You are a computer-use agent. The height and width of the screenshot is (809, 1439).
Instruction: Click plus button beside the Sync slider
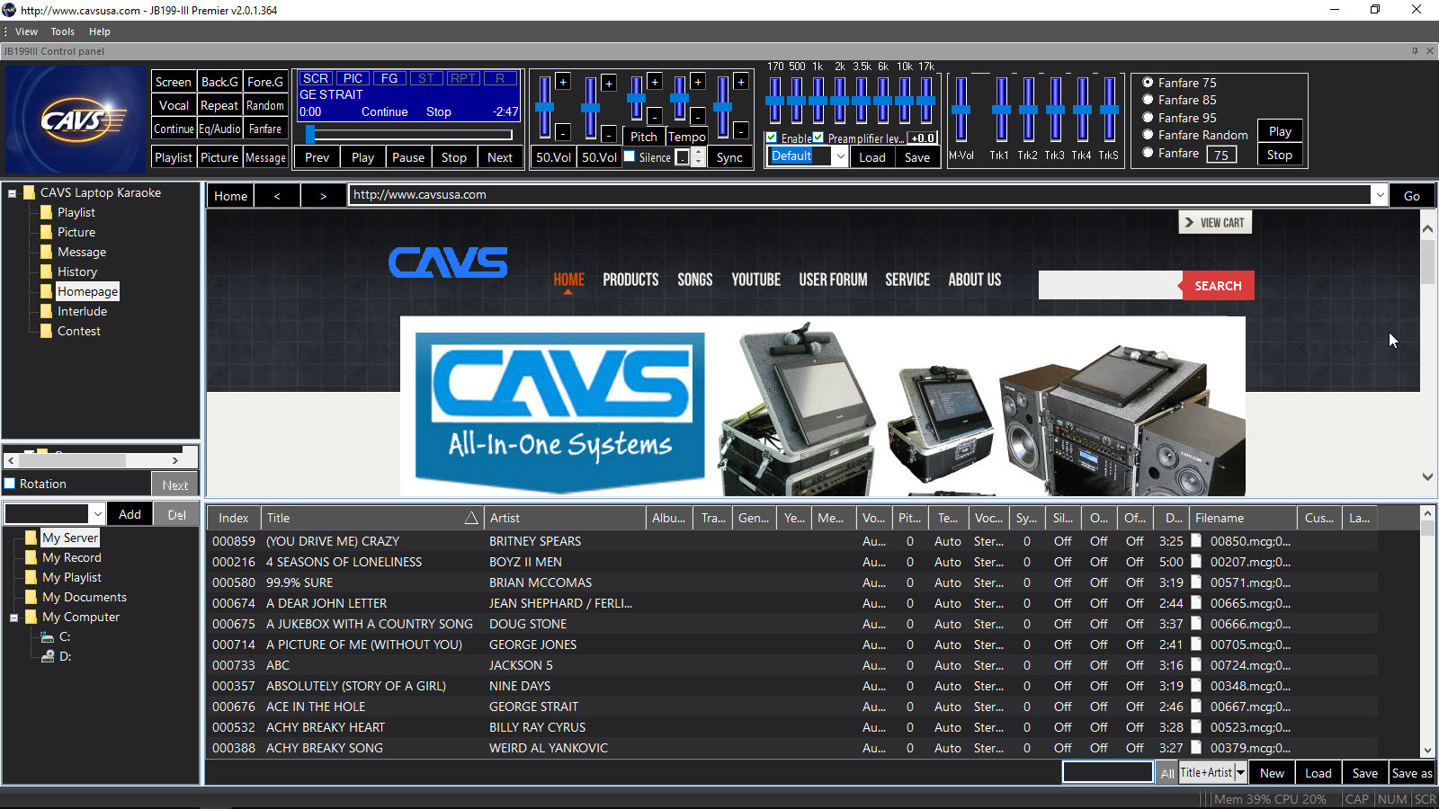tap(741, 82)
